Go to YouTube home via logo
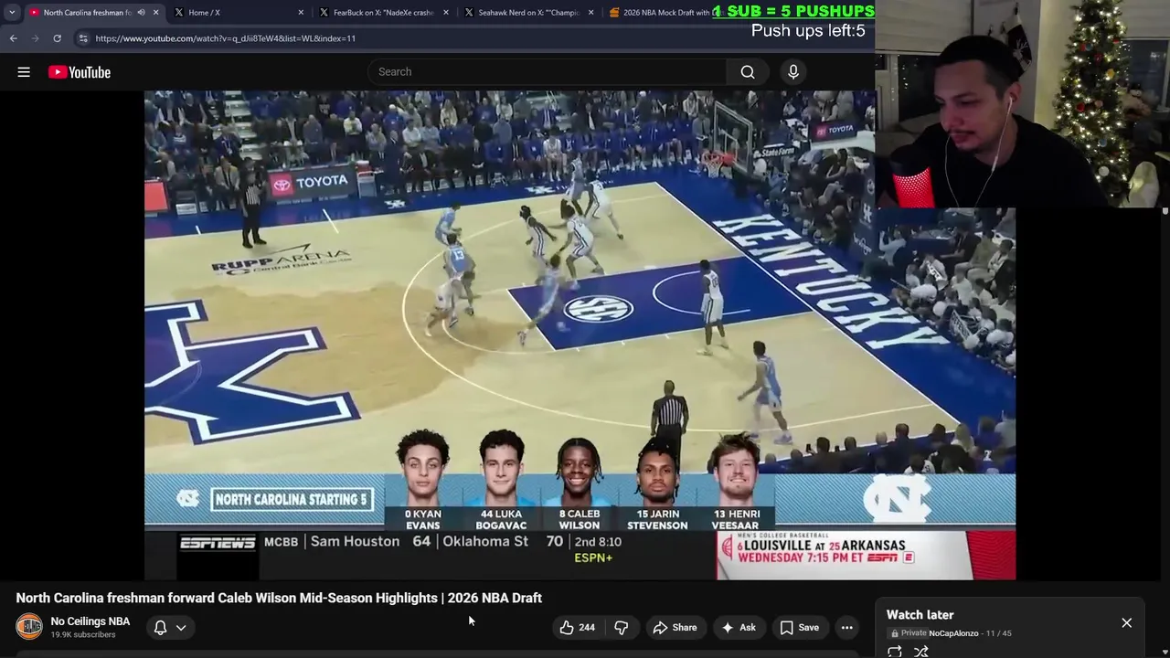Image resolution: width=1170 pixels, height=658 pixels. tap(80, 72)
